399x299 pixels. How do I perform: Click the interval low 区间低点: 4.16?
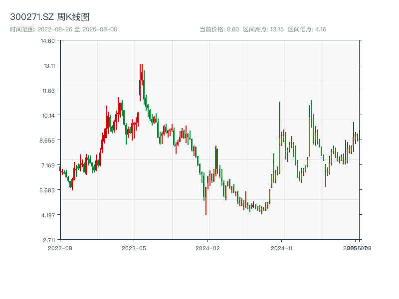coord(307,29)
